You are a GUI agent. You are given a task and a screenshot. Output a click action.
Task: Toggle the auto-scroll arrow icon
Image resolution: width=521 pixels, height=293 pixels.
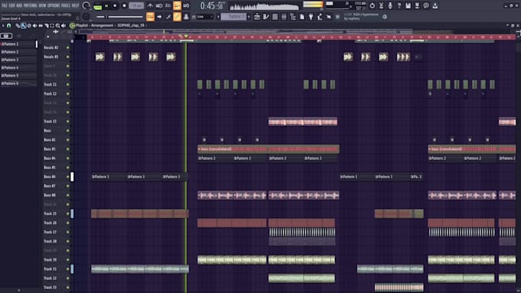(x=159, y=17)
